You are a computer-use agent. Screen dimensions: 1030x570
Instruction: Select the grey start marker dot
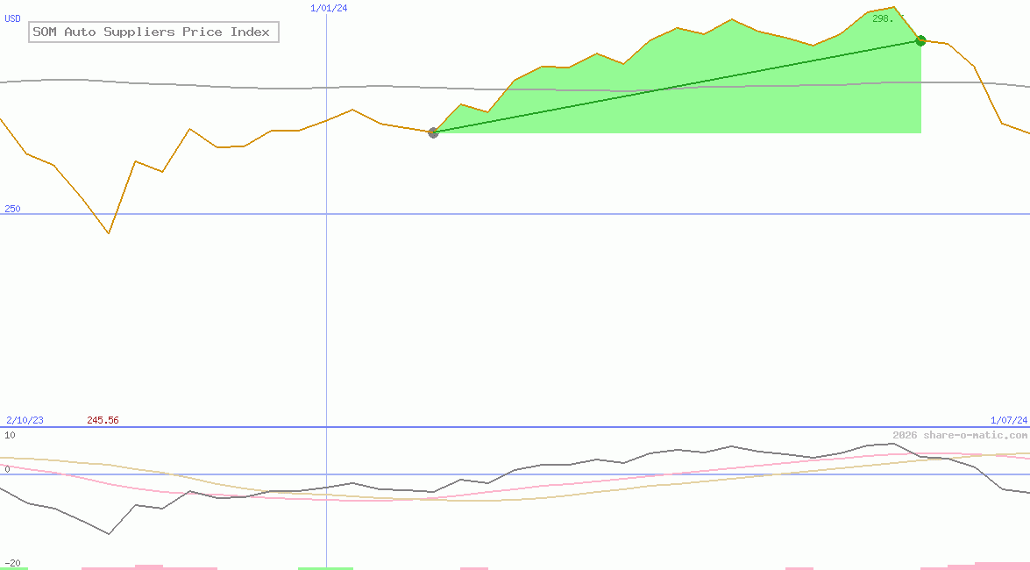(433, 132)
